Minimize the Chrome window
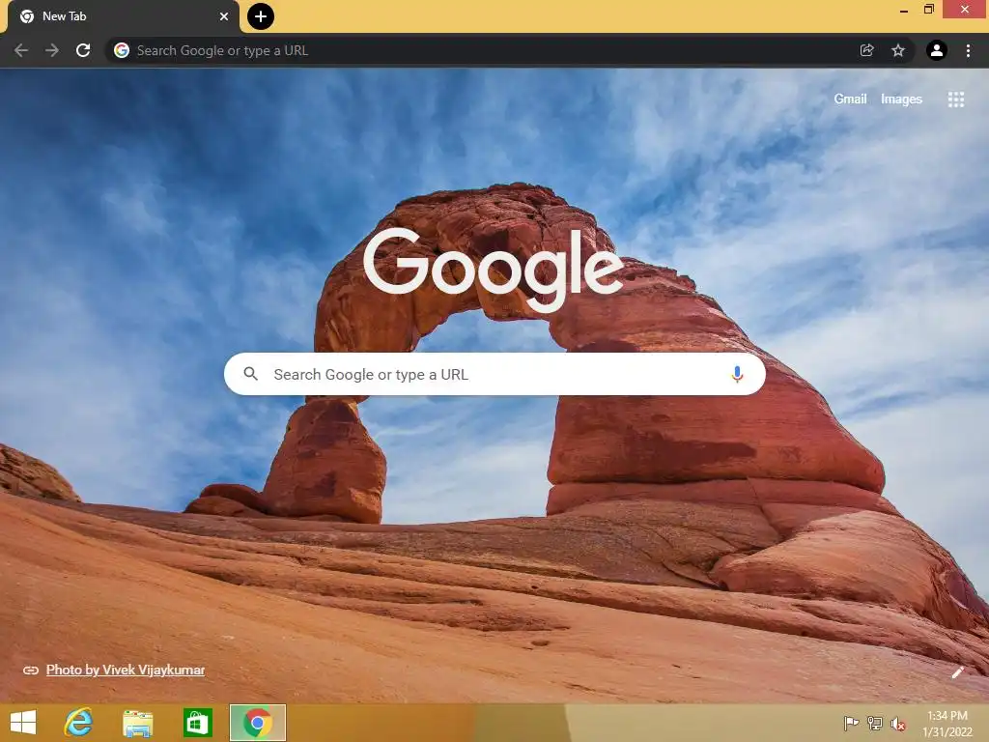989x742 pixels. [904, 10]
